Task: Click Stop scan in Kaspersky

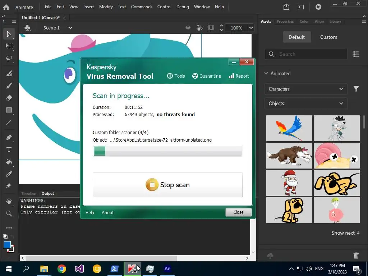Action: coord(167,185)
